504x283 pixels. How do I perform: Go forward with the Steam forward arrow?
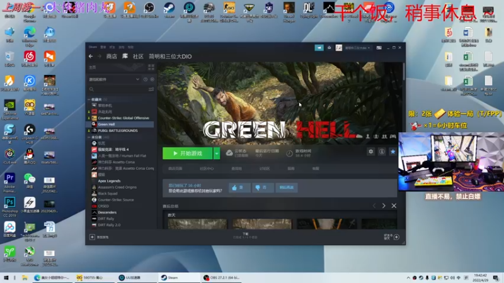click(x=100, y=57)
